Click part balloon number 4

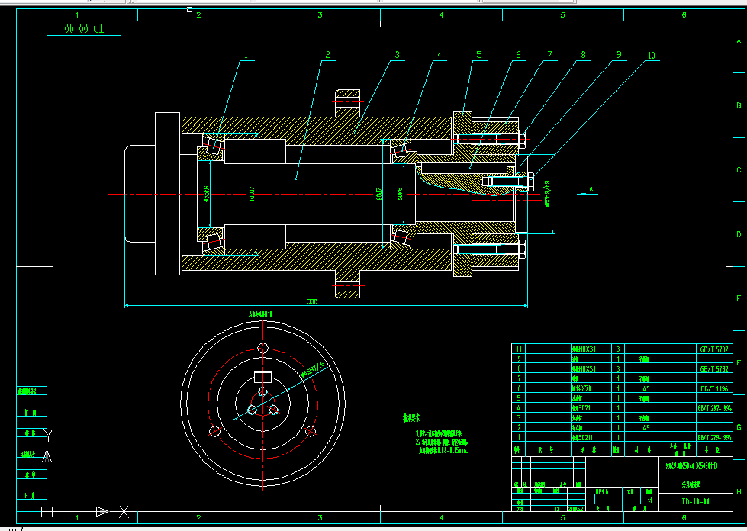439,55
